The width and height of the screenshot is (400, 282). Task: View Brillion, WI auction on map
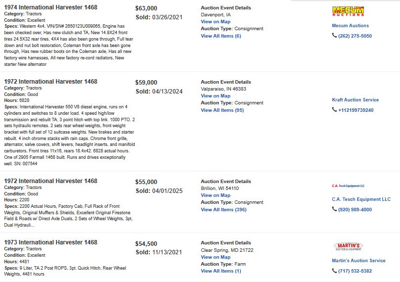pos(216,195)
